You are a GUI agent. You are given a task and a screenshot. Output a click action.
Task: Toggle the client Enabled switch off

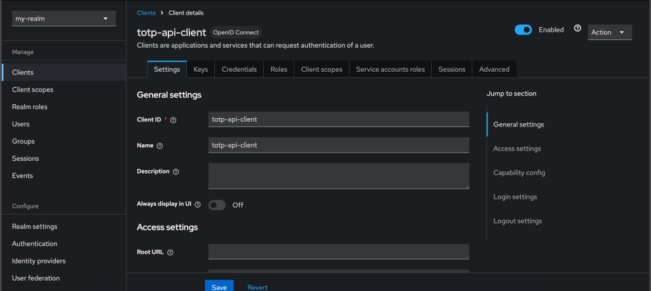point(523,30)
